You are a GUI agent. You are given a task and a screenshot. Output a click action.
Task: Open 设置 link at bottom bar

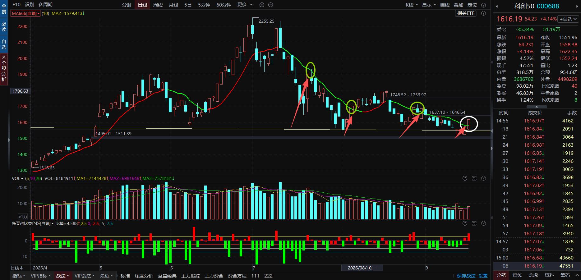[483, 276]
